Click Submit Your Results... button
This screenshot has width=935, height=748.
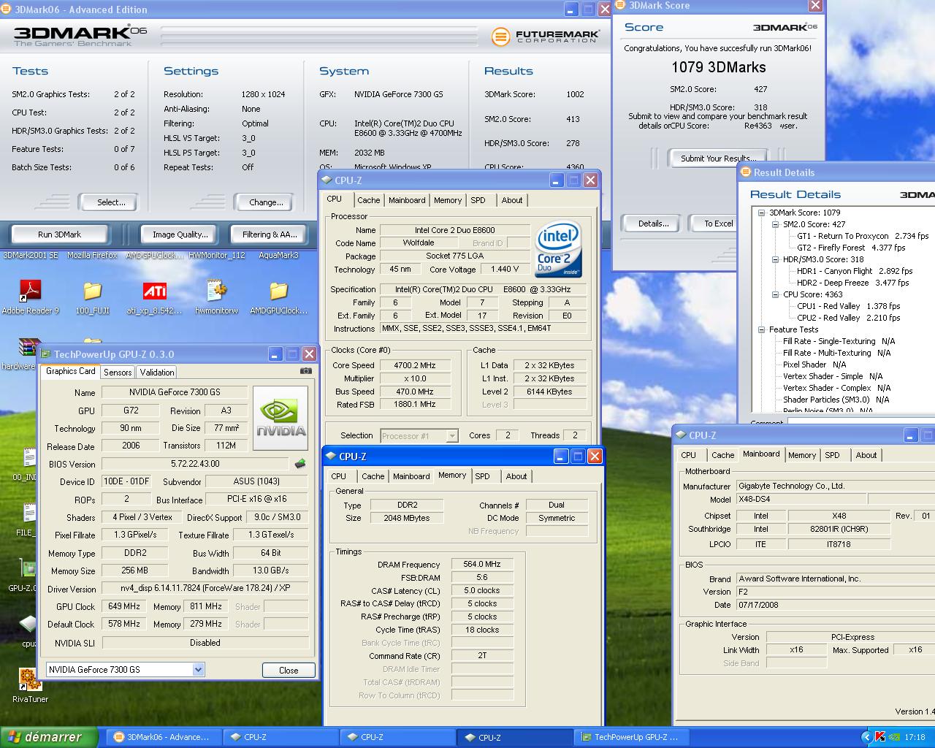pos(717,158)
